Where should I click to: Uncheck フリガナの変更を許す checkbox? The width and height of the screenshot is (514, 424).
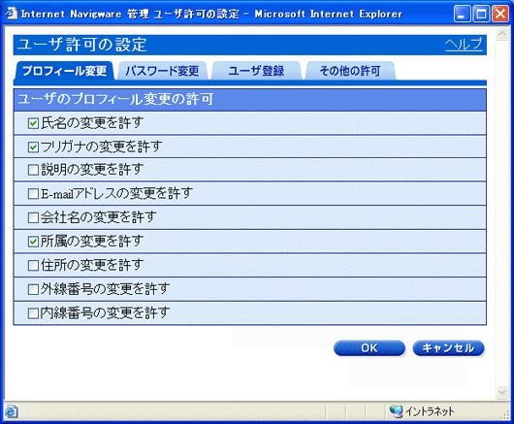coord(33,147)
